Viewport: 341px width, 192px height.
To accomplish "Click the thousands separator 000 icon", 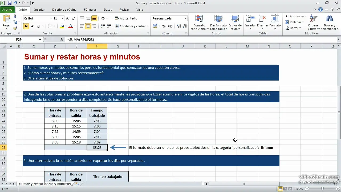I will tap(170, 26).
